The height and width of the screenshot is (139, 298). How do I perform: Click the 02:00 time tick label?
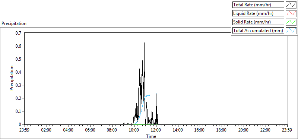47,130
